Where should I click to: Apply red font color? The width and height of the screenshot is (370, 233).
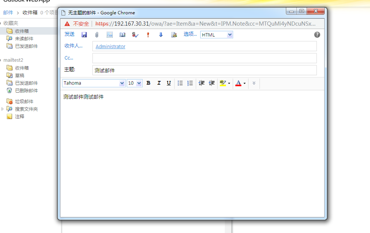coord(238,83)
